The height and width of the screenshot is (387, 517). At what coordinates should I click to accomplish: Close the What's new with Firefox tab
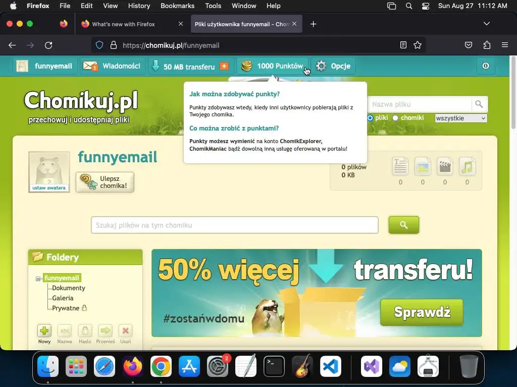(181, 24)
